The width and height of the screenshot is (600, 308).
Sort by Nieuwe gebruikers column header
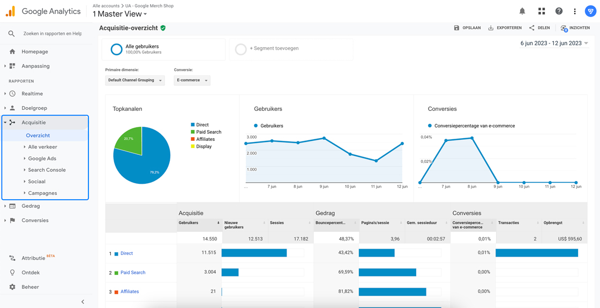pos(244,225)
